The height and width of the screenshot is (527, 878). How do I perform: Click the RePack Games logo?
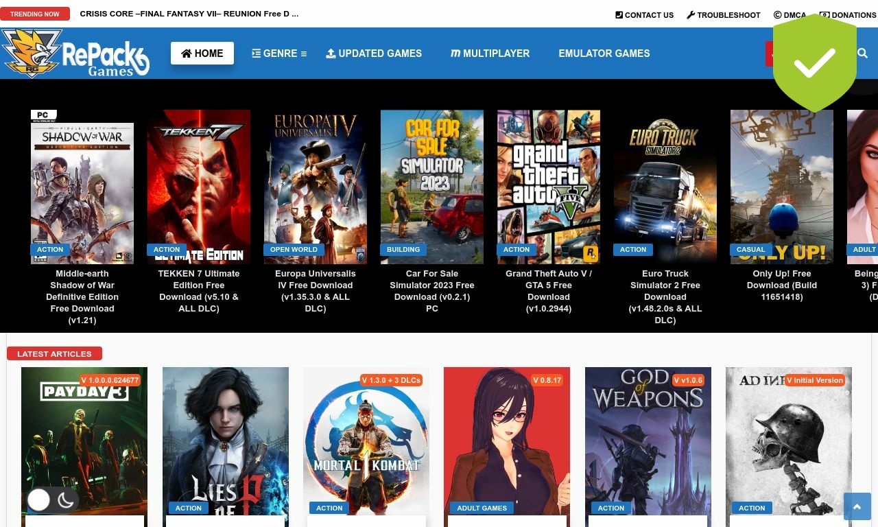[75, 53]
